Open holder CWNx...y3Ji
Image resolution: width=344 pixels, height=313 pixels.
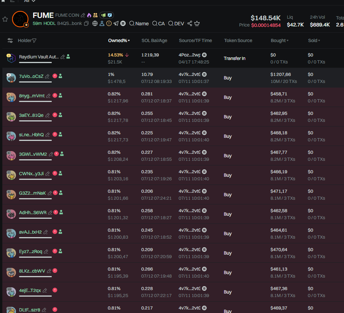32,174
